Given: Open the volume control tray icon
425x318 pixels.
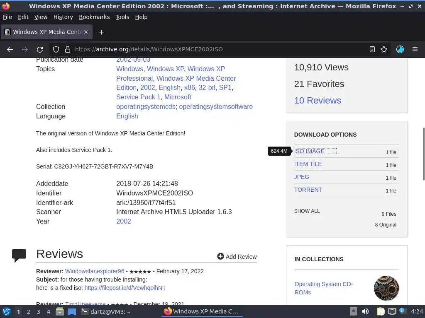Looking at the screenshot, I should coord(365,311).
